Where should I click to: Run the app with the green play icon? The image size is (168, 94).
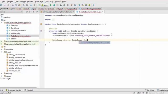pos(51,5)
